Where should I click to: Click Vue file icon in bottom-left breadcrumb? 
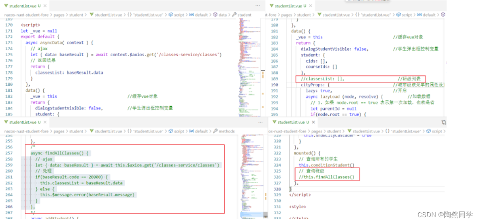click(x=92, y=131)
